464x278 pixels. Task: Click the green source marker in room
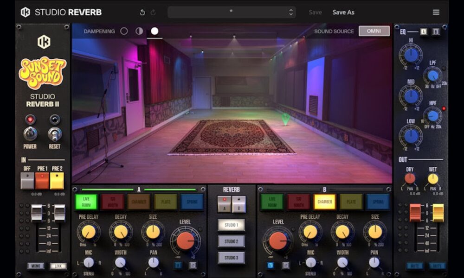click(x=285, y=119)
